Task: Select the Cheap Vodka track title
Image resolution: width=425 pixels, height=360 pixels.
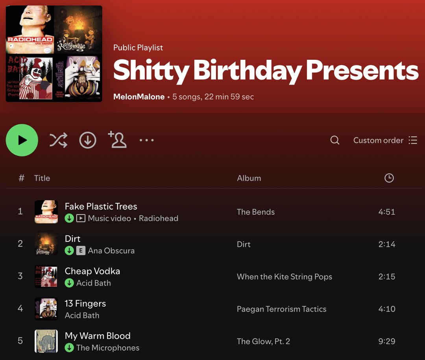Action: pos(92,271)
